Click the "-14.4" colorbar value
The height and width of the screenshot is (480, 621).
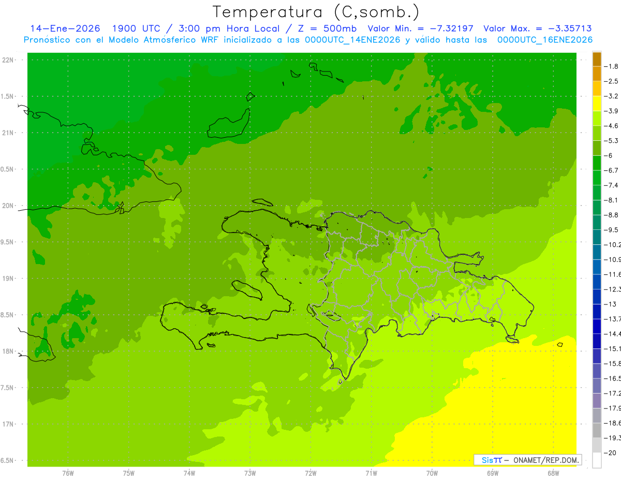pos(613,333)
